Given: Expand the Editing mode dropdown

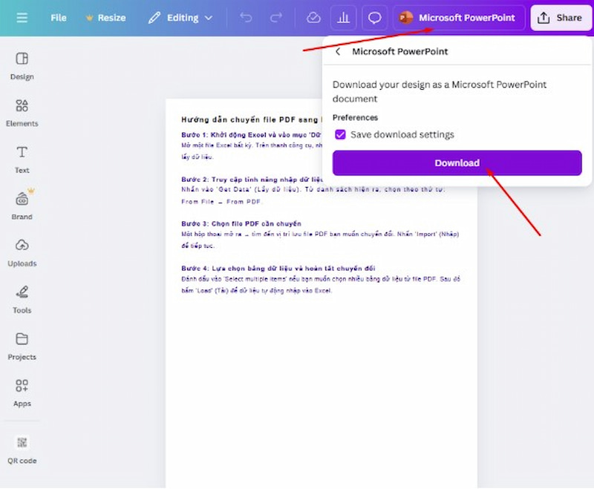Looking at the screenshot, I should pyautogui.click(x=180, y=18).
